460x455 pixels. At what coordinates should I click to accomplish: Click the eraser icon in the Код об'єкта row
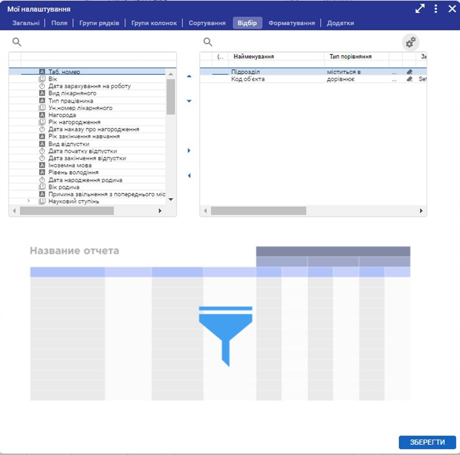[409, 79]
